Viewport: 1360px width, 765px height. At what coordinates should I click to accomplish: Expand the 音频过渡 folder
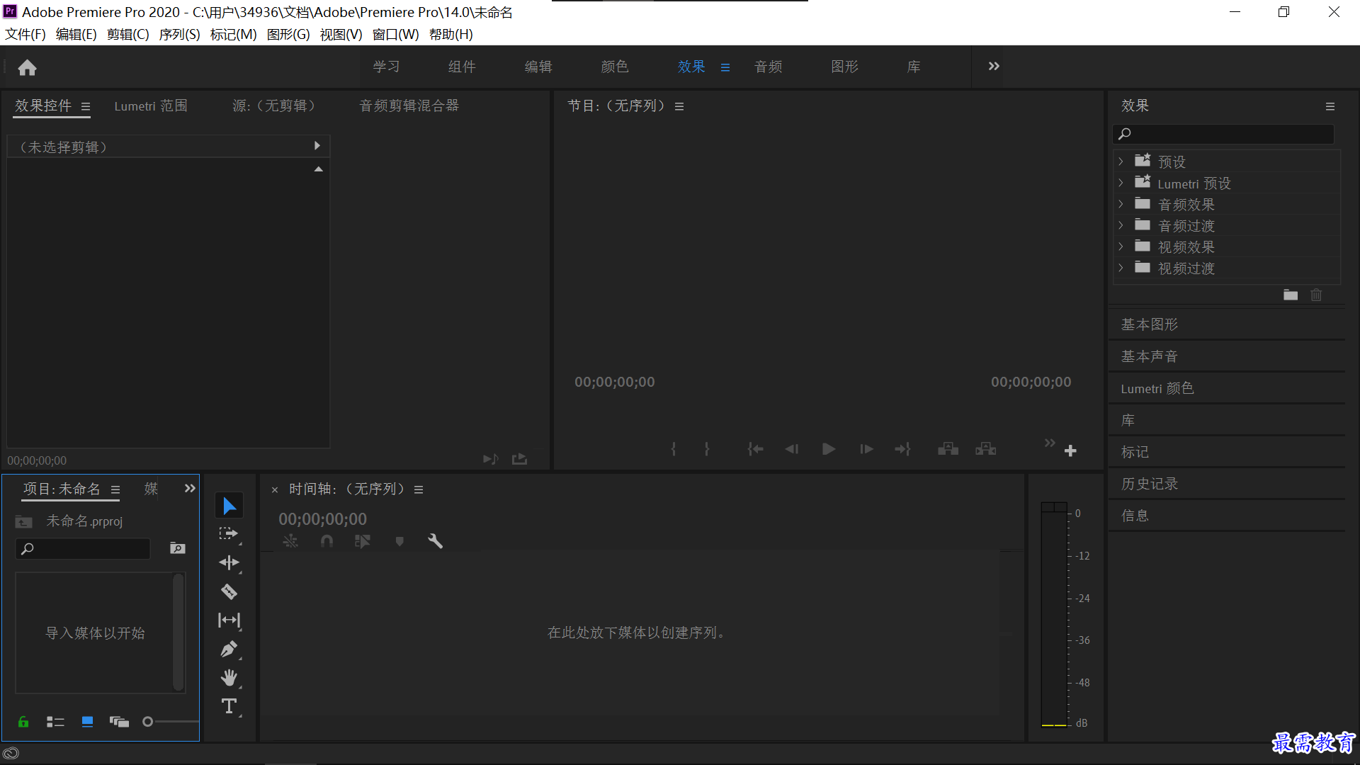pos(1121,225)
